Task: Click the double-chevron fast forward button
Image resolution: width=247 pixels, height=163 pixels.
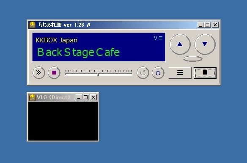Action: click(x=38, y=73)
